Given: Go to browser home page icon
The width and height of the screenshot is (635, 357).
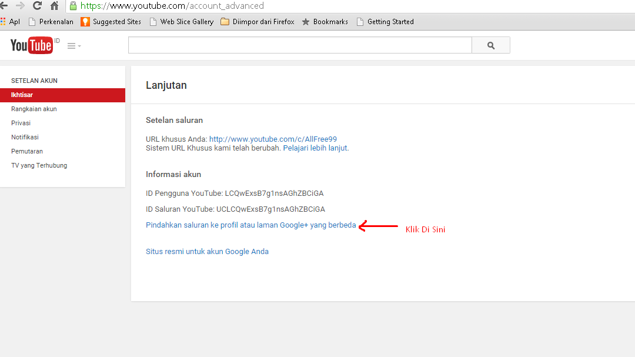Looking at the screenshot, I should click(x=54, y=6).
